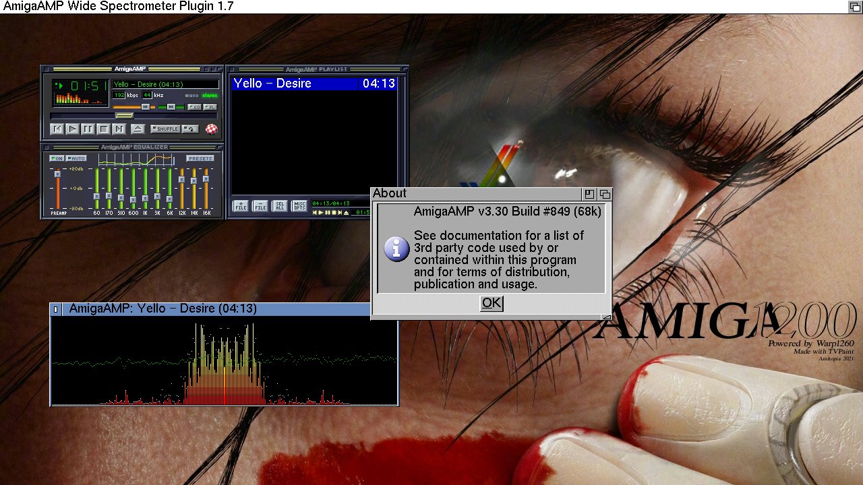Click the PREAMP slider handle

tap(57, 174)
